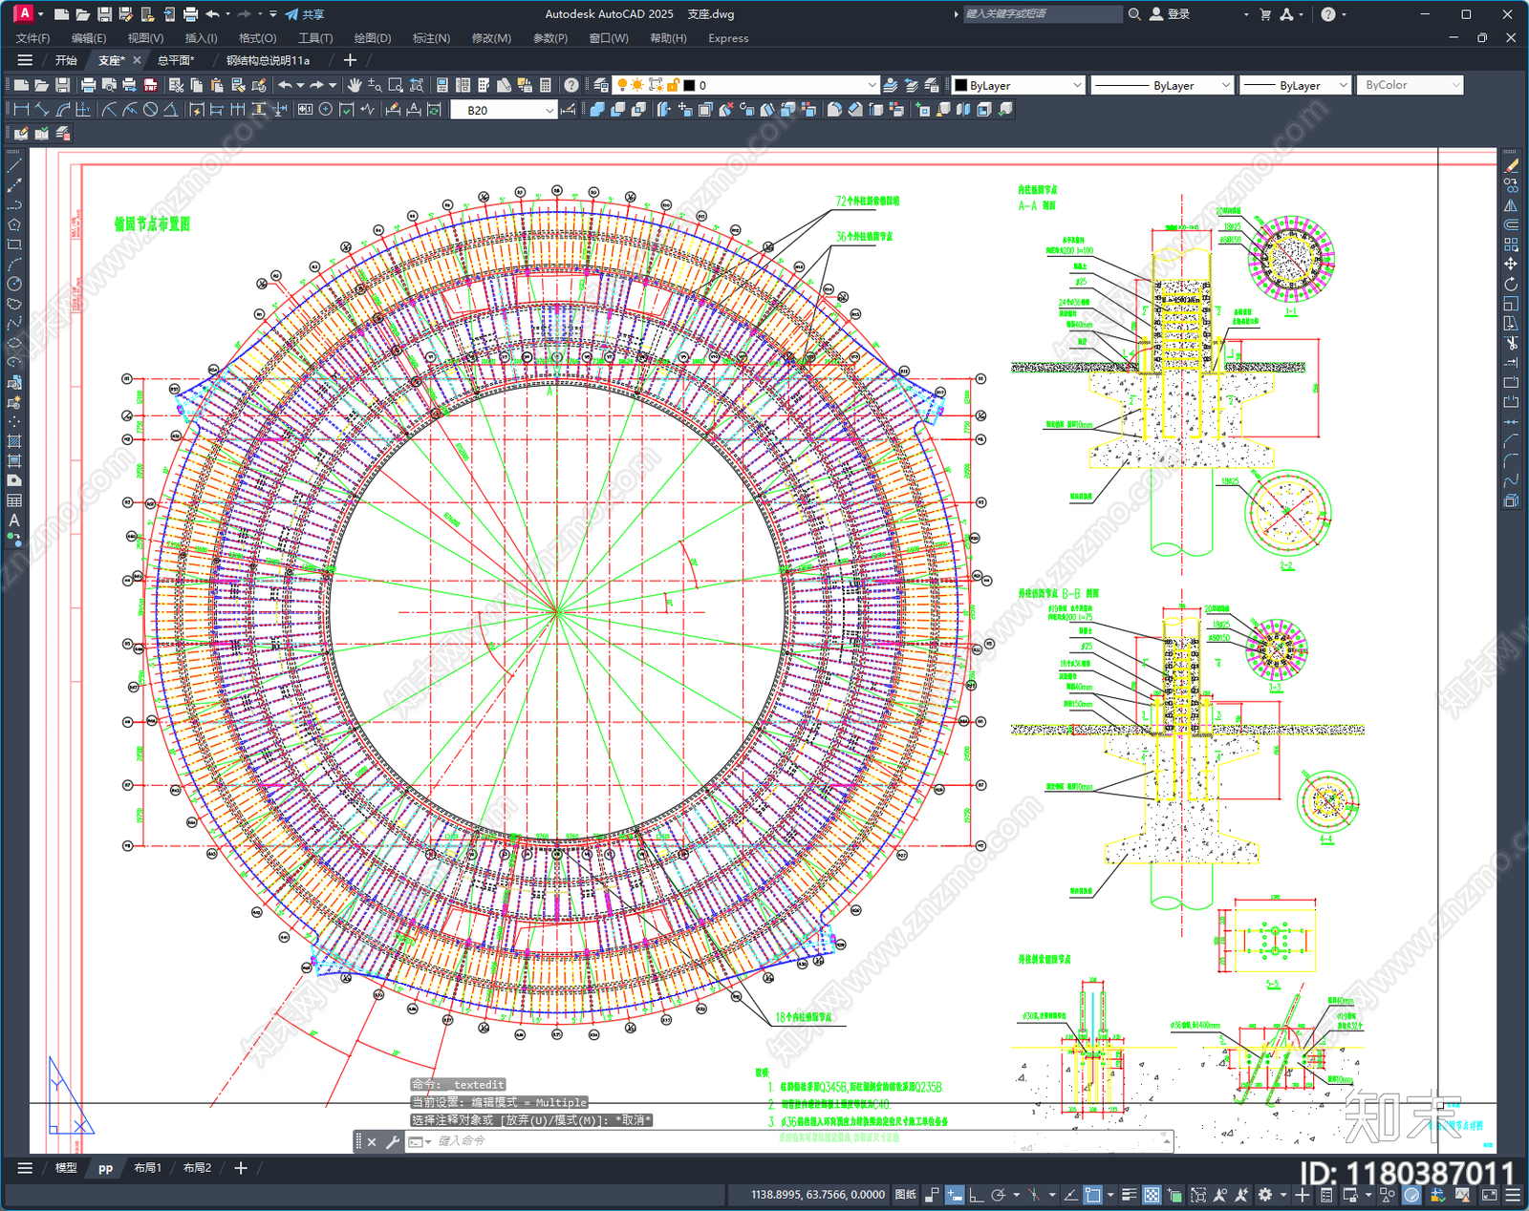This screenshot has height=1211, width=1529.
Task: Select the Rotate tool in modify toolbar
Action: click(1511, 284)
